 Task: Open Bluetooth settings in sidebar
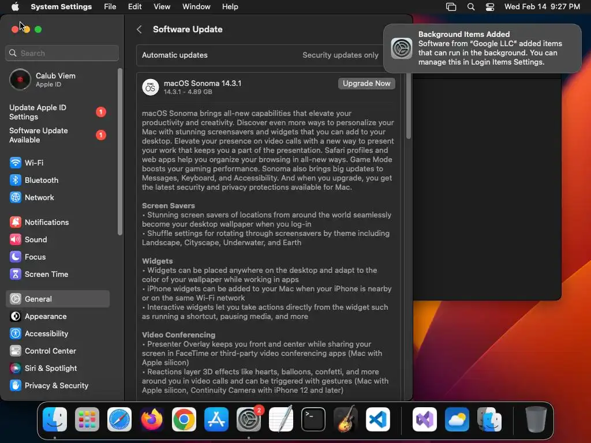pyautogui.click(x=57, y=180)
